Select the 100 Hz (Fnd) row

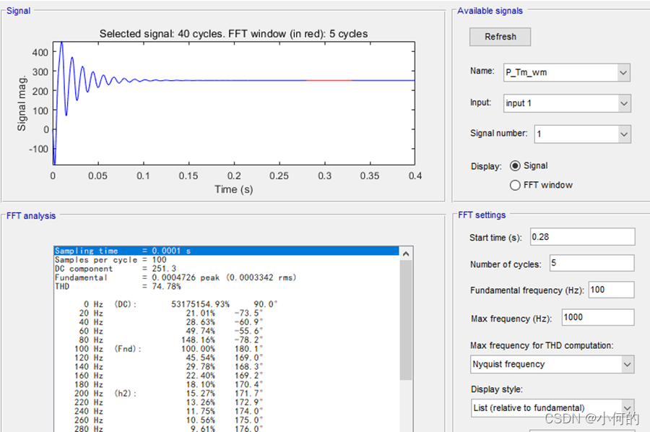(x=227, y=349)
